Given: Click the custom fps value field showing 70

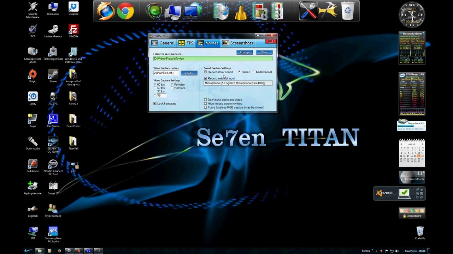Looking at the screenshot, I should (x=161, y=96).
